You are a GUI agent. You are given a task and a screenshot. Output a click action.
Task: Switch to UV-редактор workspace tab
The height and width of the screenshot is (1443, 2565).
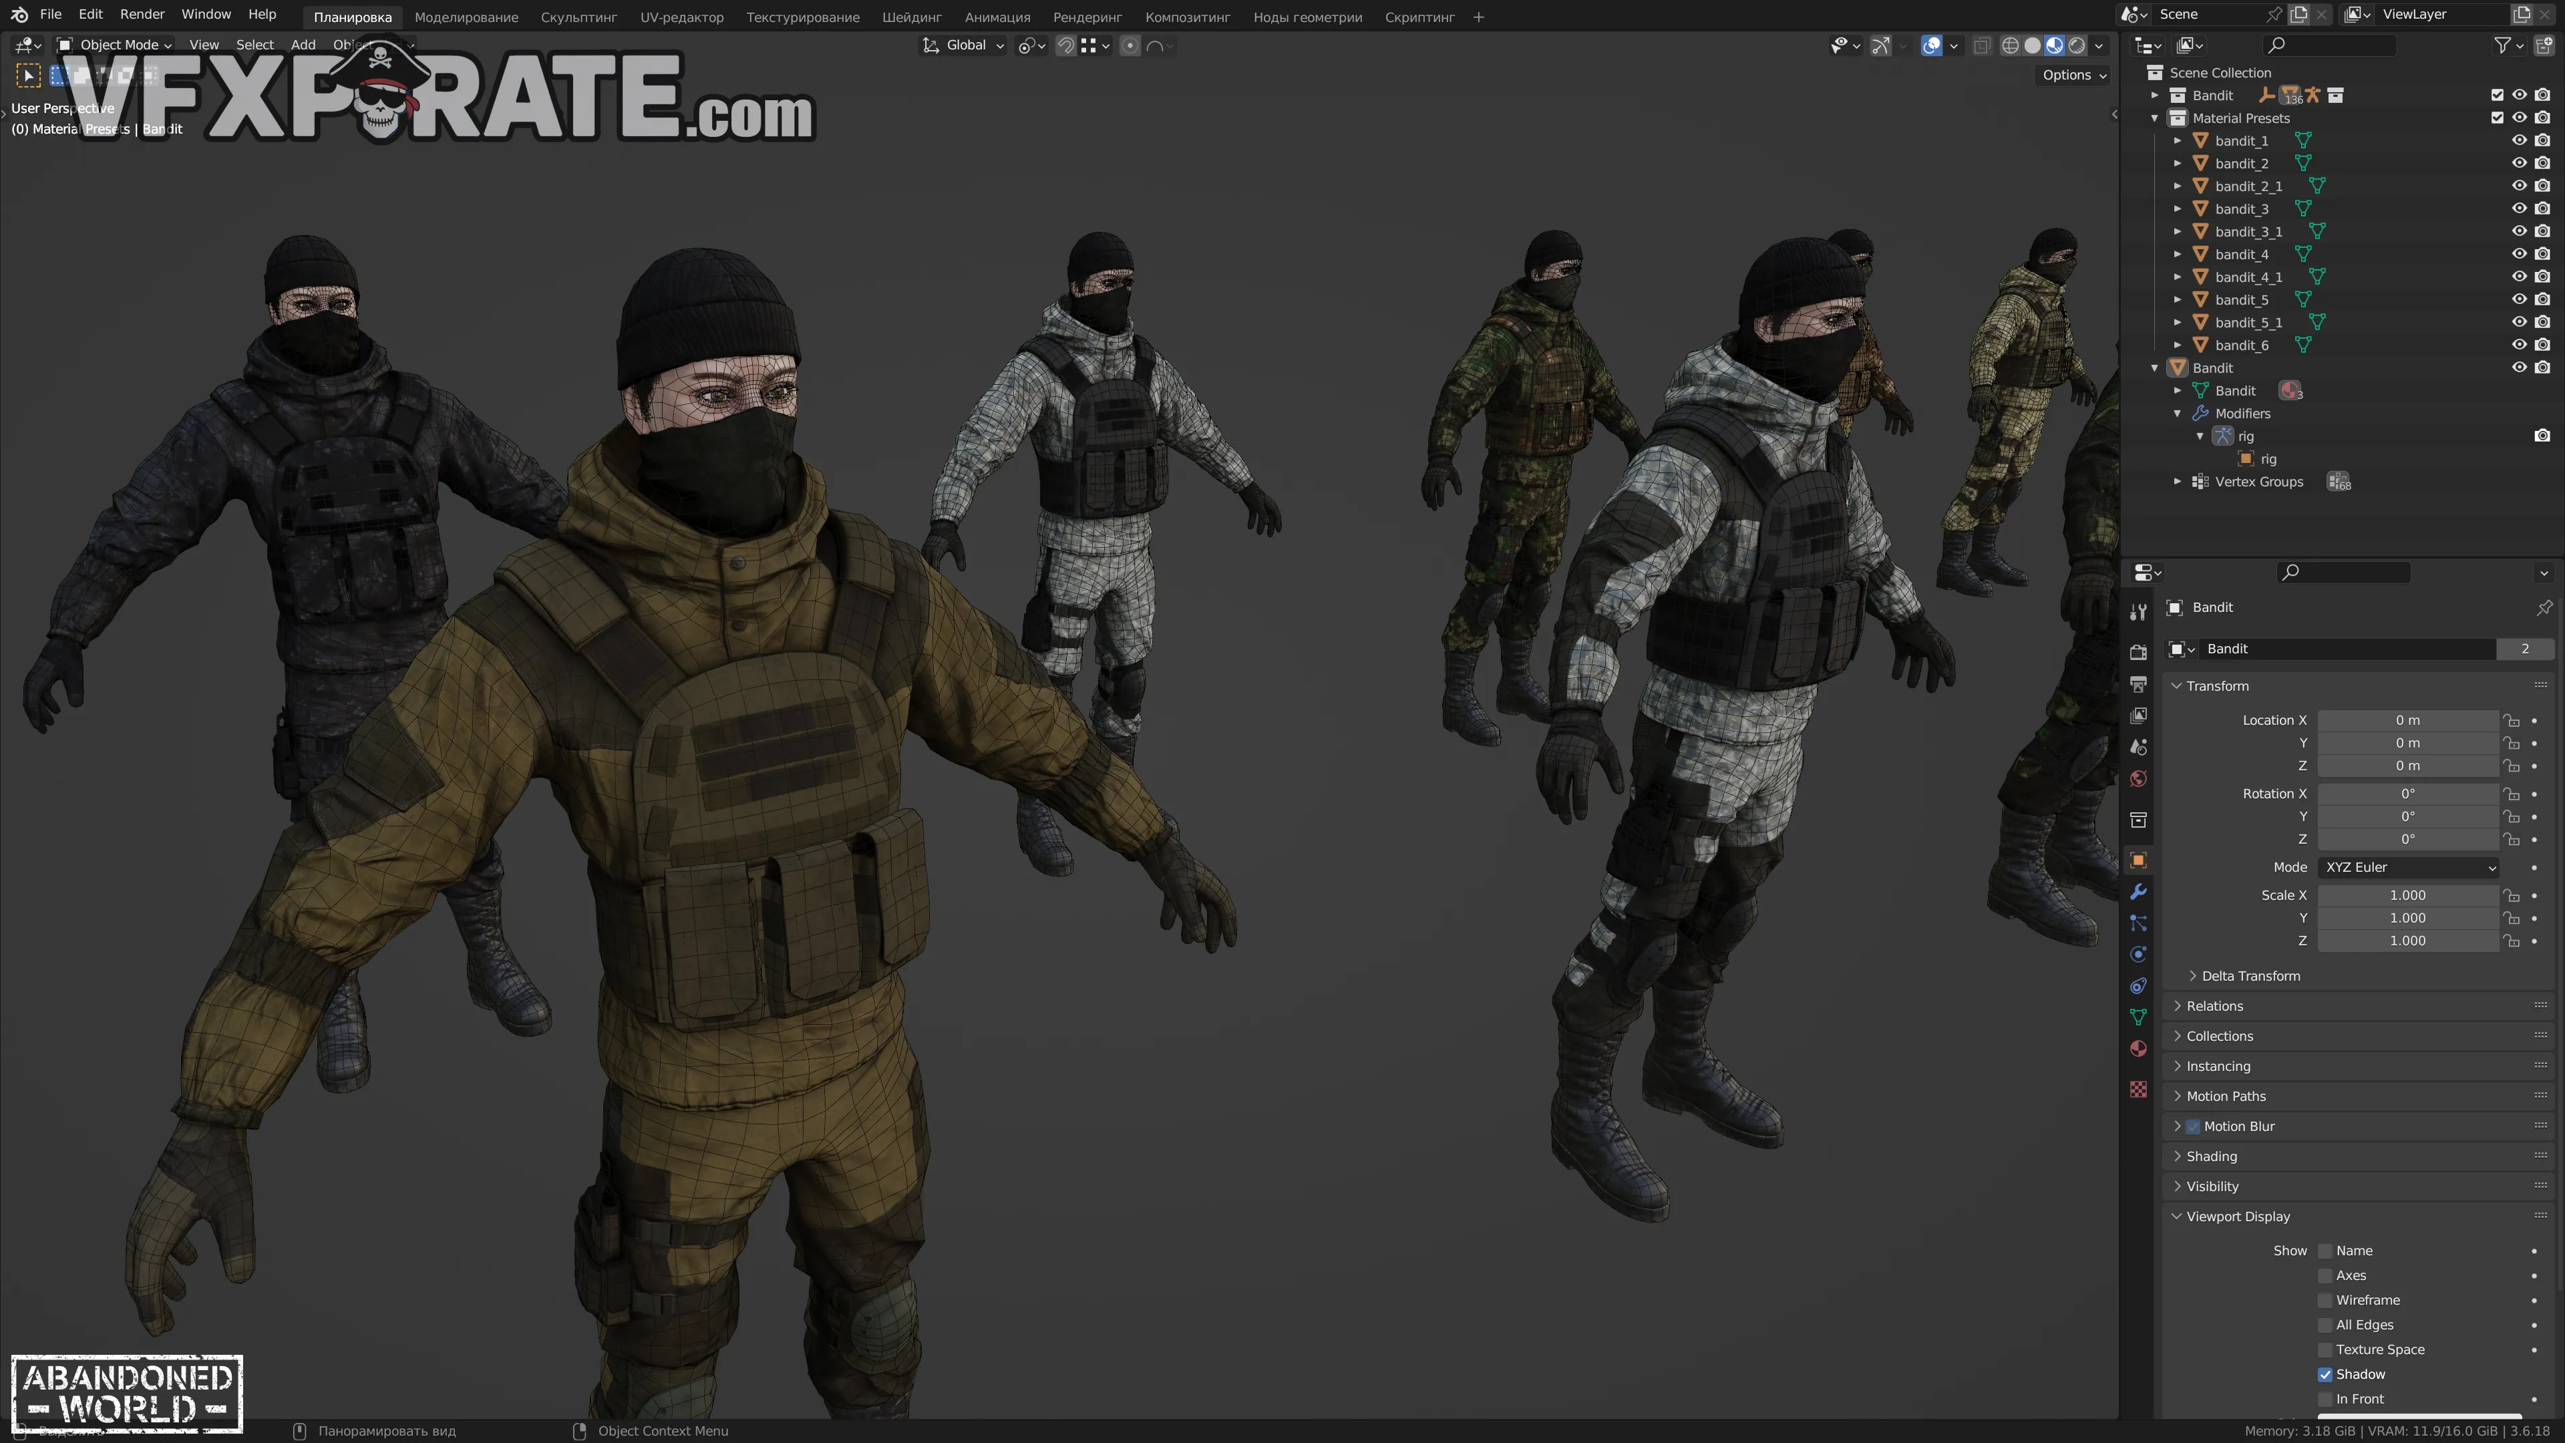[x=682, y=17]
